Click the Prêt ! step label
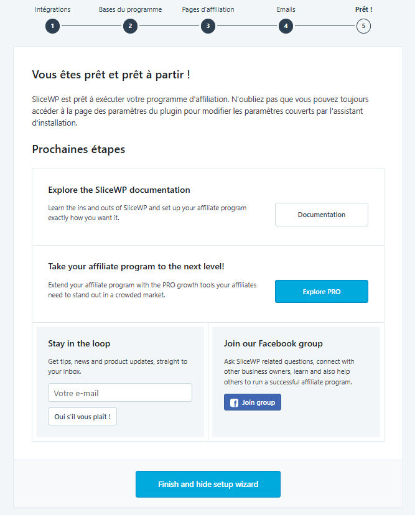The image size is (415, 515). coord(363,9)
